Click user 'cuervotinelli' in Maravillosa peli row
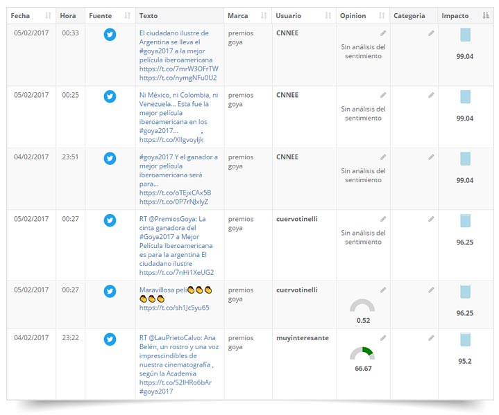The width and height of the screenshot is (499, 415). pyautogui.click(x=296, y=290)
